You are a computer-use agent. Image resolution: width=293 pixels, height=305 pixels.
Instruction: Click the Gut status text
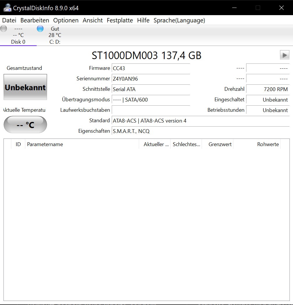tap(55, 29)
